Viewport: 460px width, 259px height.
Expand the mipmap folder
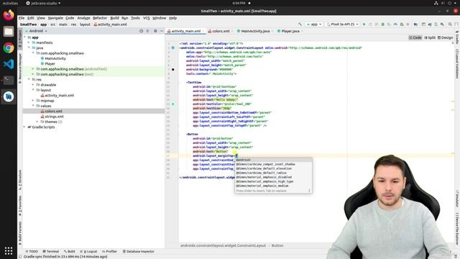[33, 101]
